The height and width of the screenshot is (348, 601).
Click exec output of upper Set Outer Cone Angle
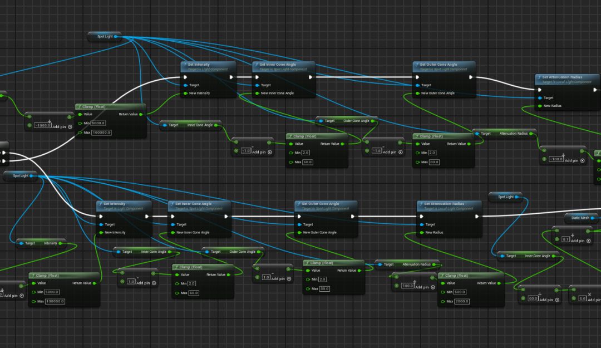click(x=471, y=77)
